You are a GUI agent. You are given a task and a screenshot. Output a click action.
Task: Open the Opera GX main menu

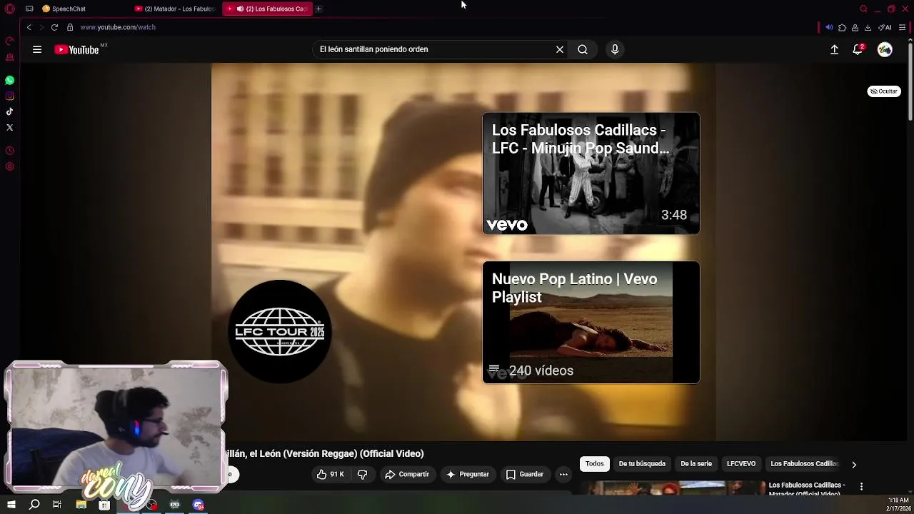pos(10,9)
